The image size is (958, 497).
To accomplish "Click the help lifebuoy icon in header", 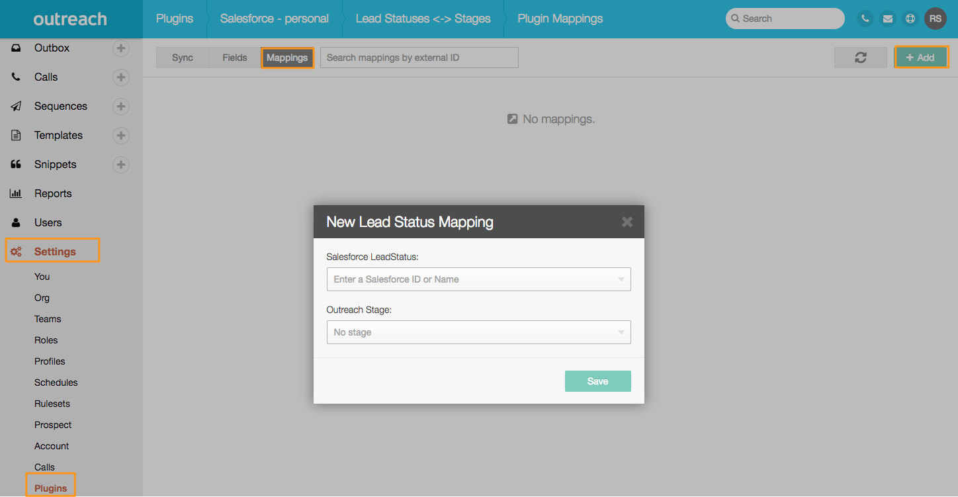I will (x=910, y=19).
